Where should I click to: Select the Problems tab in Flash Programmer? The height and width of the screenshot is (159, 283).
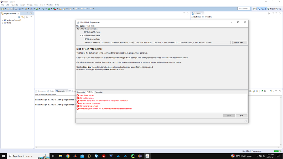pos(90,92)
